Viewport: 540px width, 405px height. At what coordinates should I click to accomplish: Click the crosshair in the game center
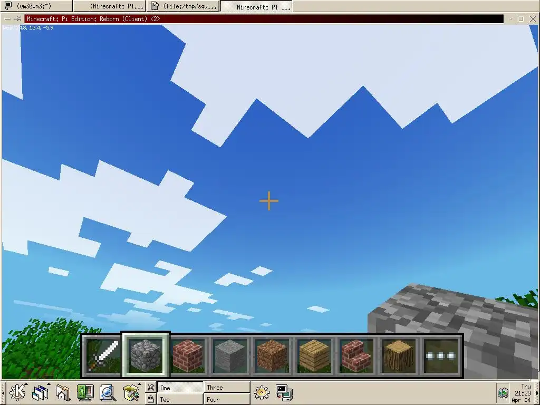click(269, 201)
